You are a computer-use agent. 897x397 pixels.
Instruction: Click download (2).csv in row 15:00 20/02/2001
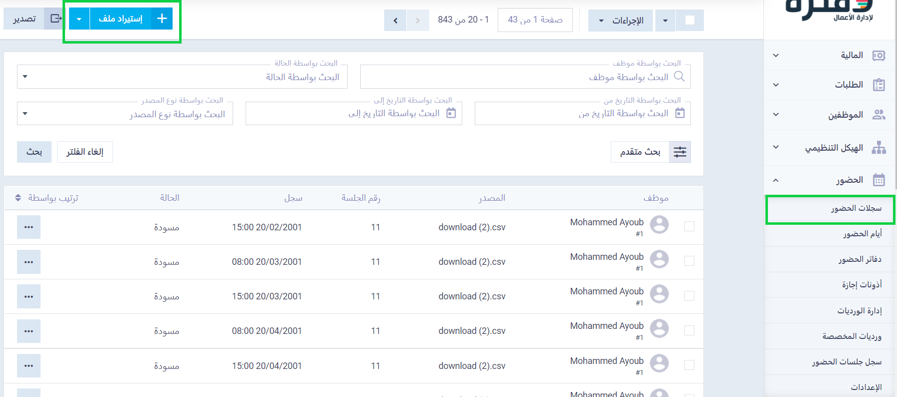click(472, 227)
